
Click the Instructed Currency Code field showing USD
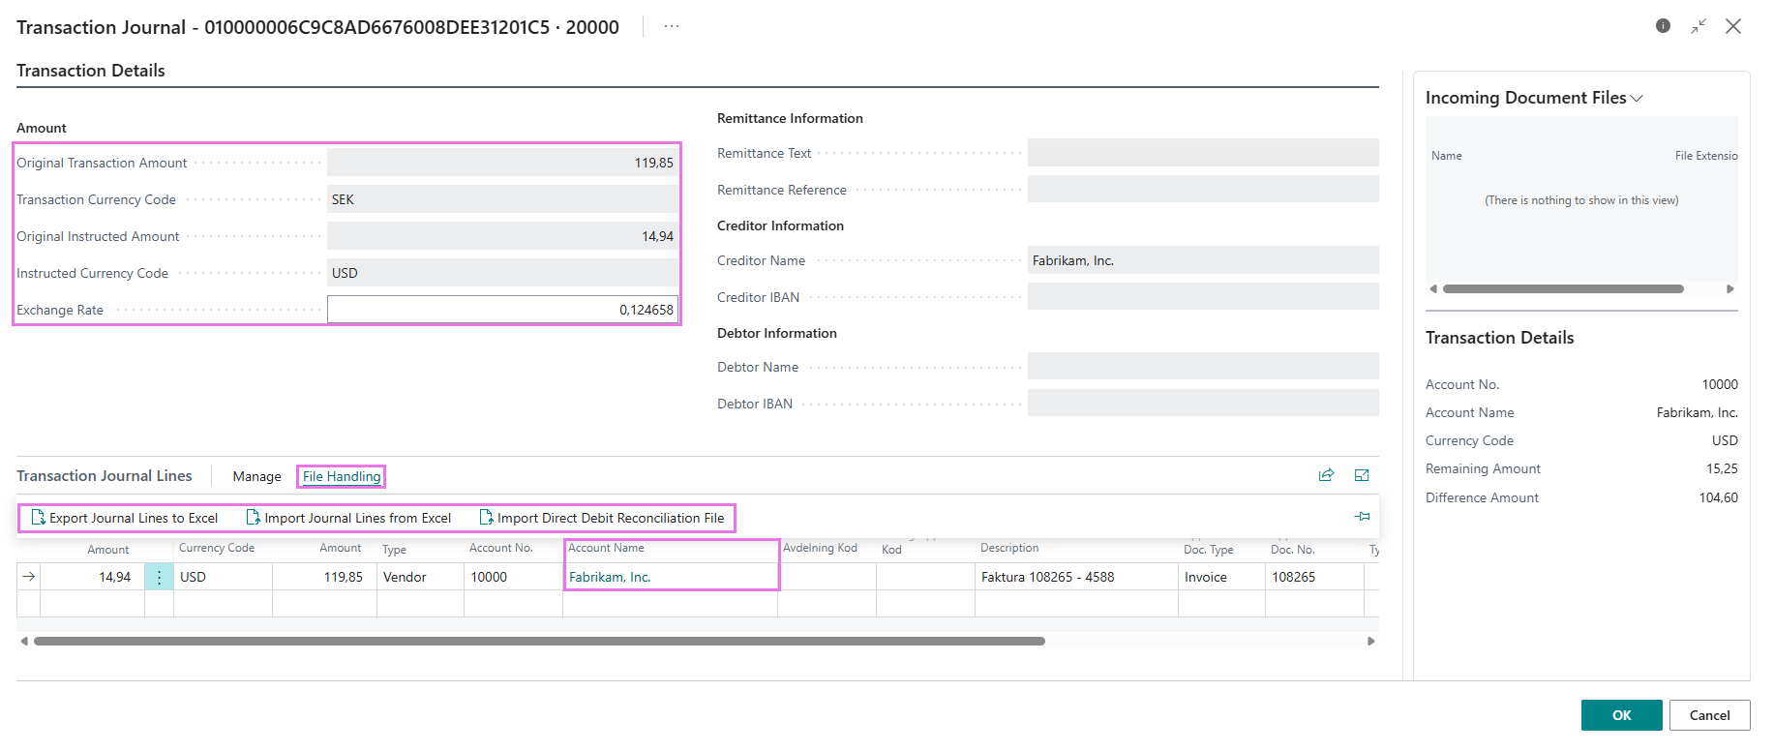[x=502, y=273]
